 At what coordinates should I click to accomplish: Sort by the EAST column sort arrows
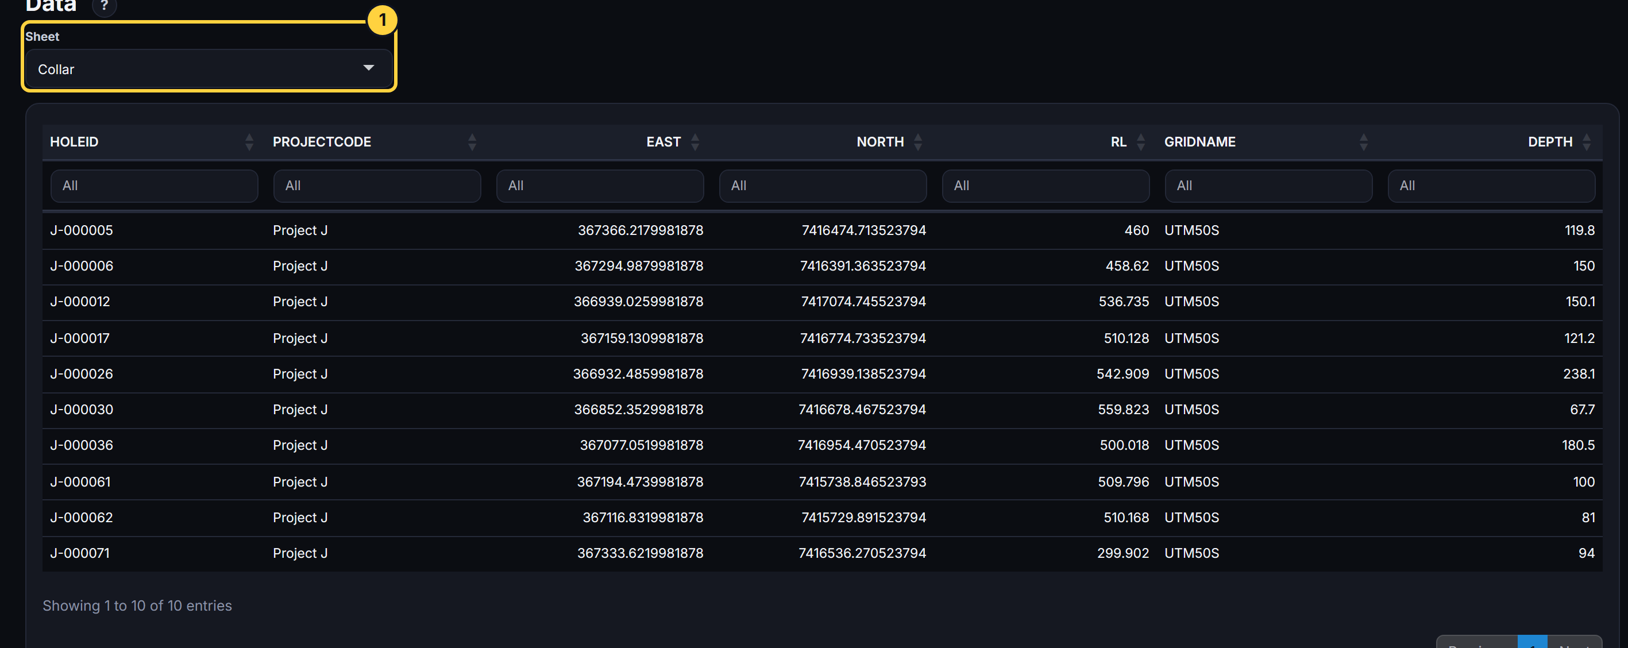(695, 142)
